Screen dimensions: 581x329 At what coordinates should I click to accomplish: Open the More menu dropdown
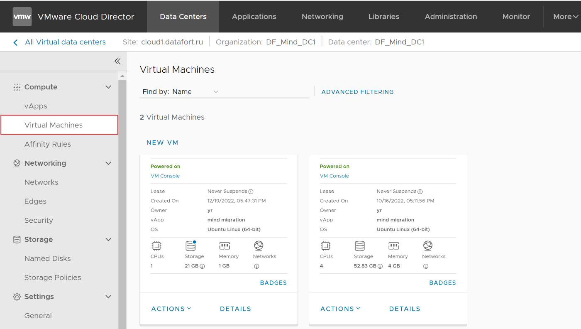(x=566, y=17)
